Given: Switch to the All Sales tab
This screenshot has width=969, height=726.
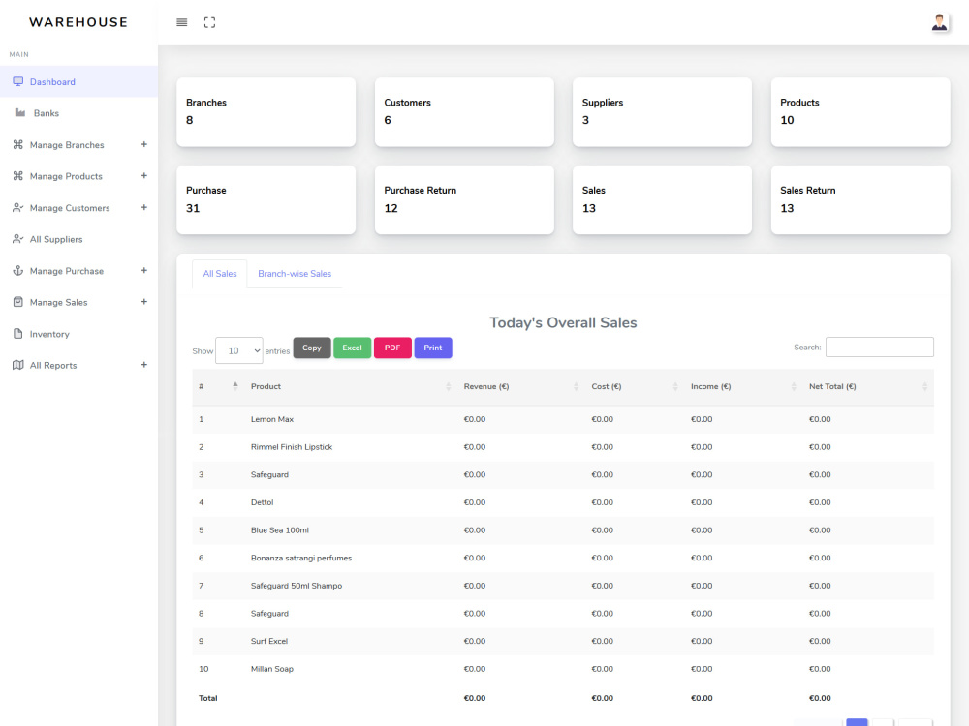Looking at the screenshot, I should click(219, 274).
